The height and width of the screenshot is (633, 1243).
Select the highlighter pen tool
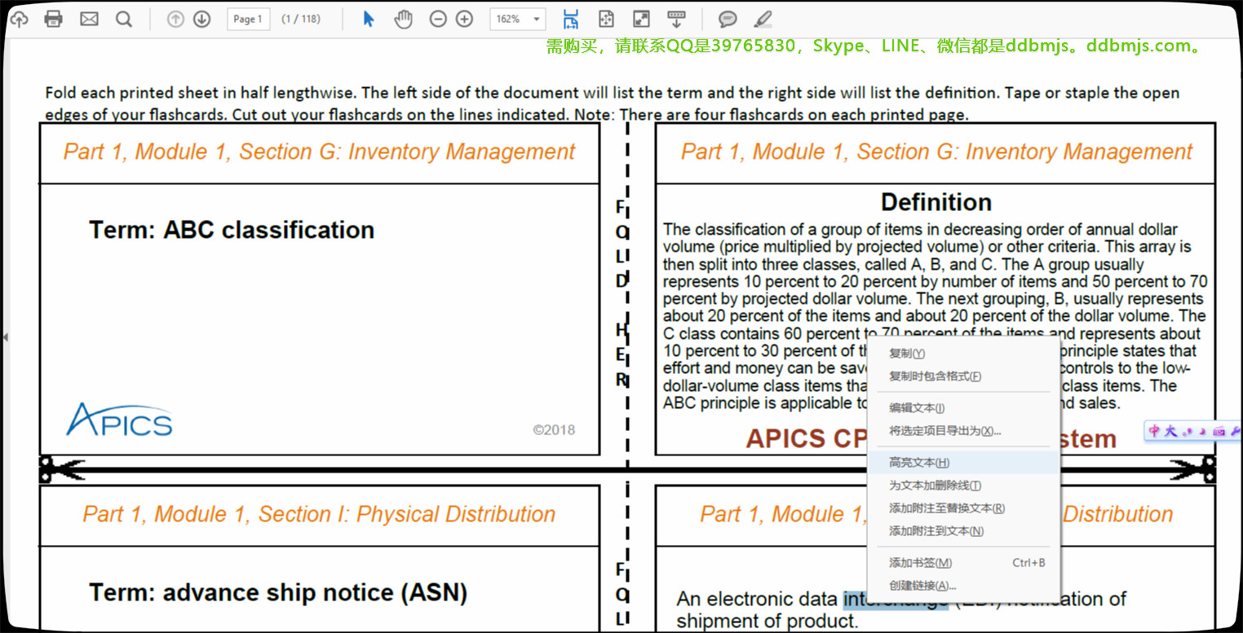(x=763, y=19)
